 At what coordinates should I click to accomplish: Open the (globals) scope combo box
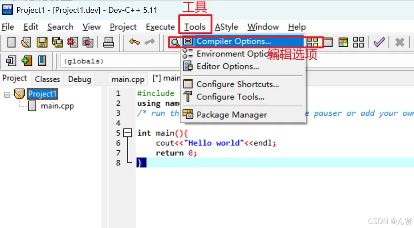(x=120, y=61)
